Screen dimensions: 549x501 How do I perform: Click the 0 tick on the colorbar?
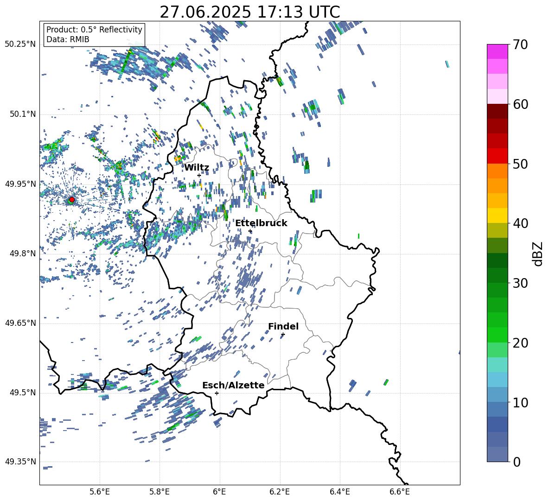click(x=517, y=462)
